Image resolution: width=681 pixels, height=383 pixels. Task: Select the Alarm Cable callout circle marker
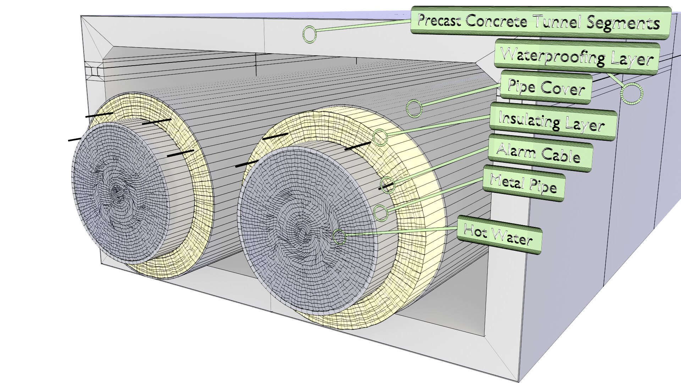(x=387, y=185)
